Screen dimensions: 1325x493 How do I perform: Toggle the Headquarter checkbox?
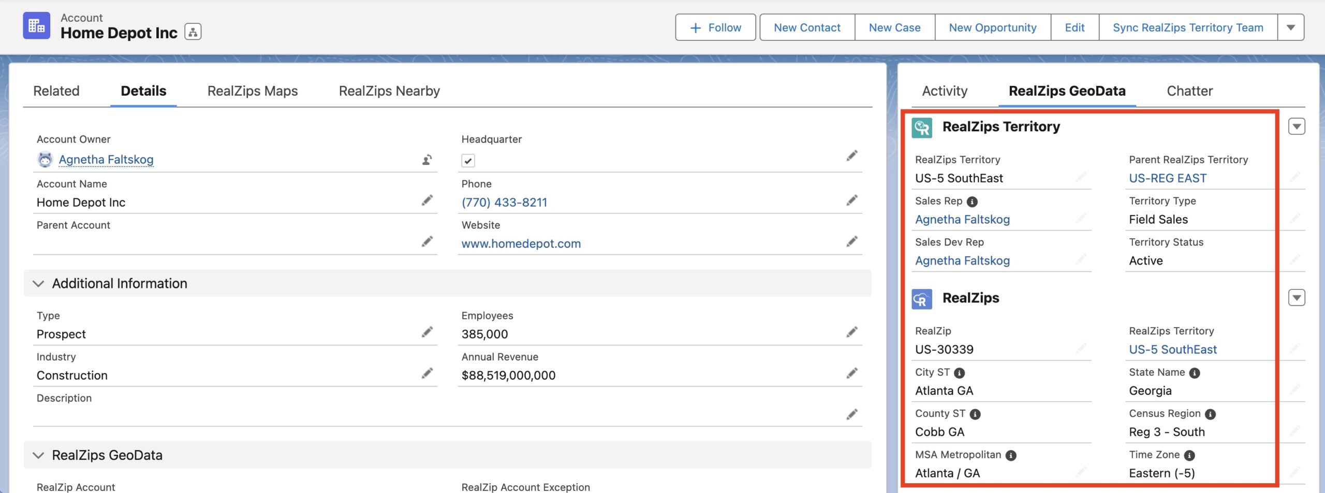pos(468,161)
